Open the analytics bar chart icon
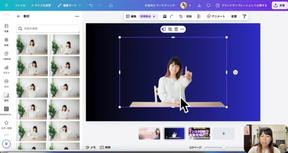 coord(199,5)
